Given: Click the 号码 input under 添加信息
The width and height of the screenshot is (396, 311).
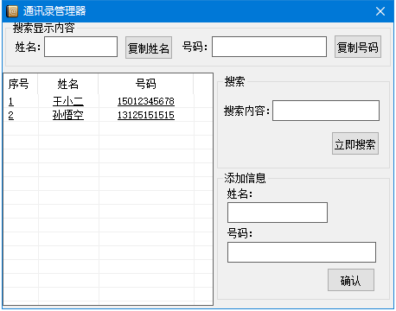Looking at the screenshot, I should (x=302, y=252).
